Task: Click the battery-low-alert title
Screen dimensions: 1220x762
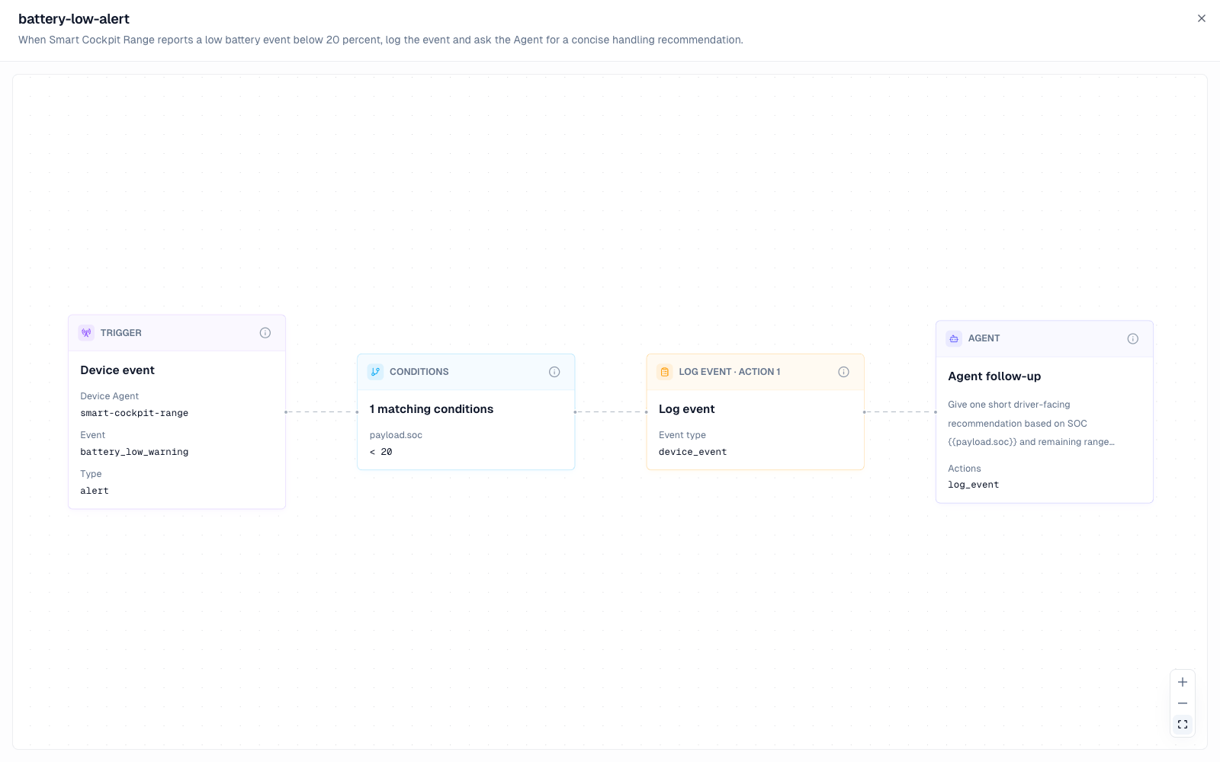Action: click(x=74, y=19)
